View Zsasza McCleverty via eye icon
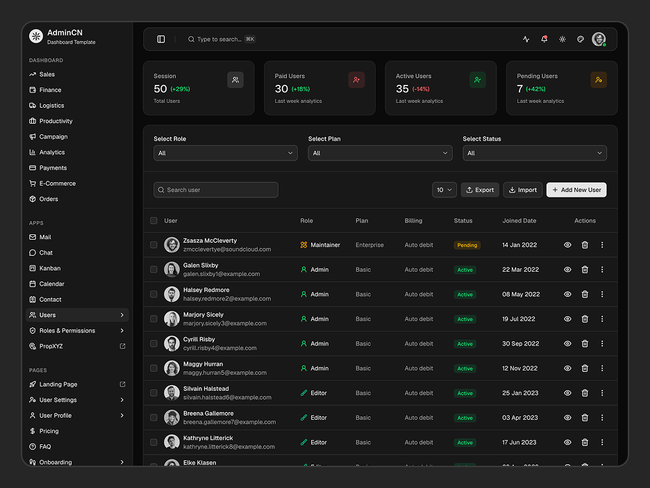The height and width of the screenshot is (488, 650). point(567,245)
